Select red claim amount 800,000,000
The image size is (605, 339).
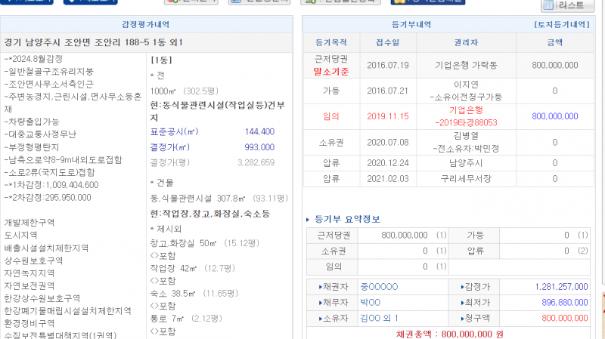pos(564,318)
